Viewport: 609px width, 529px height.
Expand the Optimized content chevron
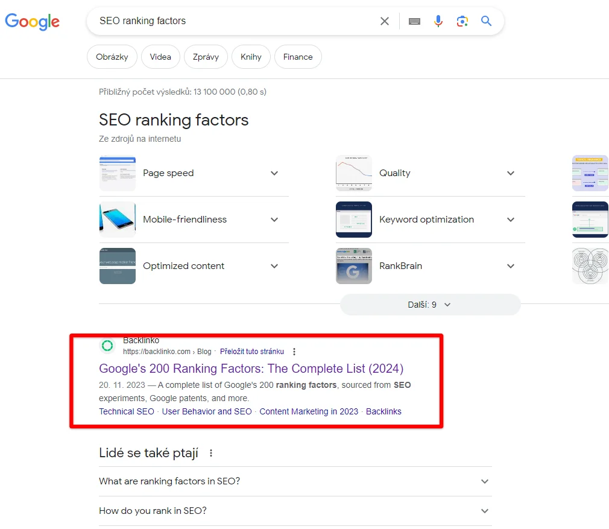point(274,266)
